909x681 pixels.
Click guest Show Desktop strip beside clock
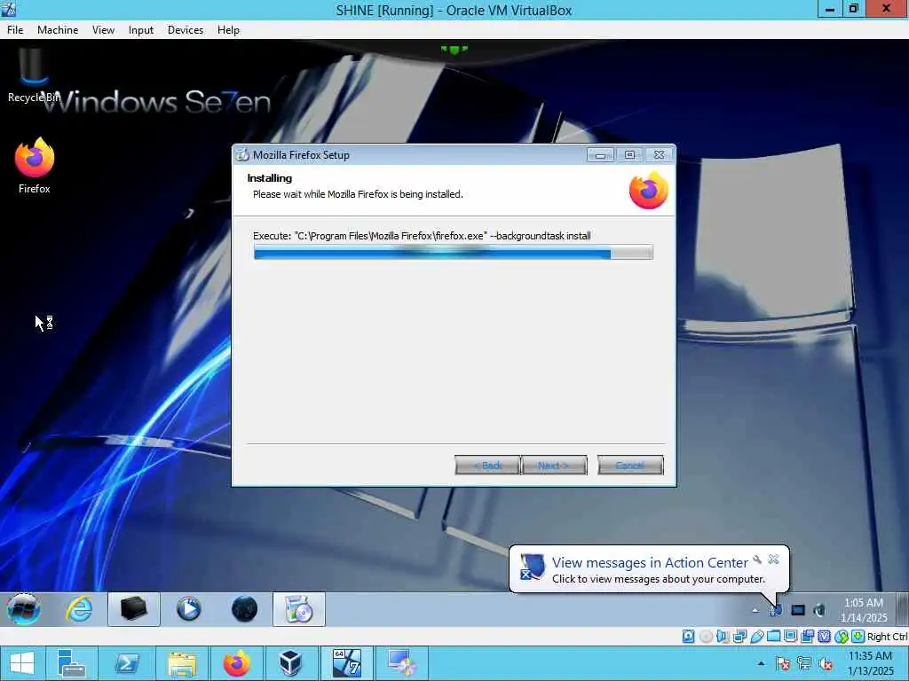tap(903, 609)
